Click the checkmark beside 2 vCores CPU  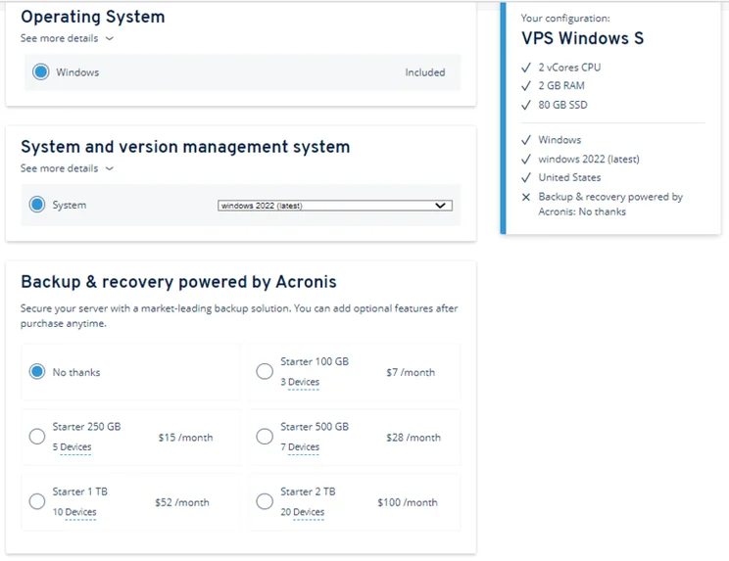(526, 68)
